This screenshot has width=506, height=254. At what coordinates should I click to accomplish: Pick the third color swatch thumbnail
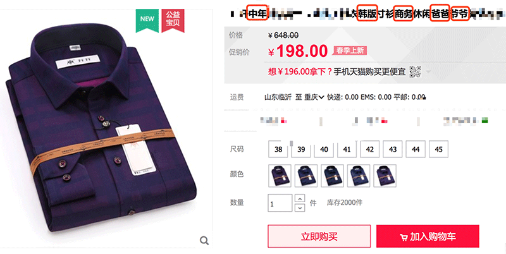333,176
